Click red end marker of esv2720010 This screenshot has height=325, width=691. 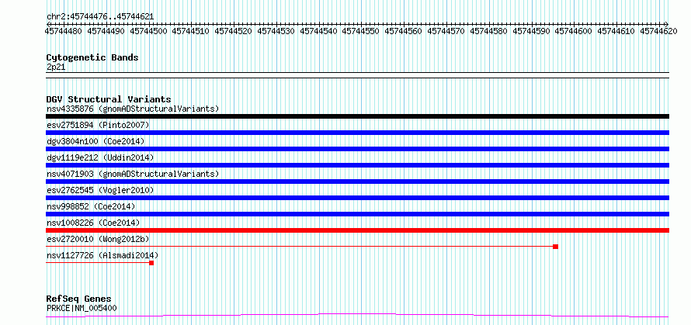(556, 247)
